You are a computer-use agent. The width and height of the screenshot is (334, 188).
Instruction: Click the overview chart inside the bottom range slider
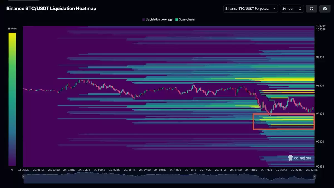(169, 178)
